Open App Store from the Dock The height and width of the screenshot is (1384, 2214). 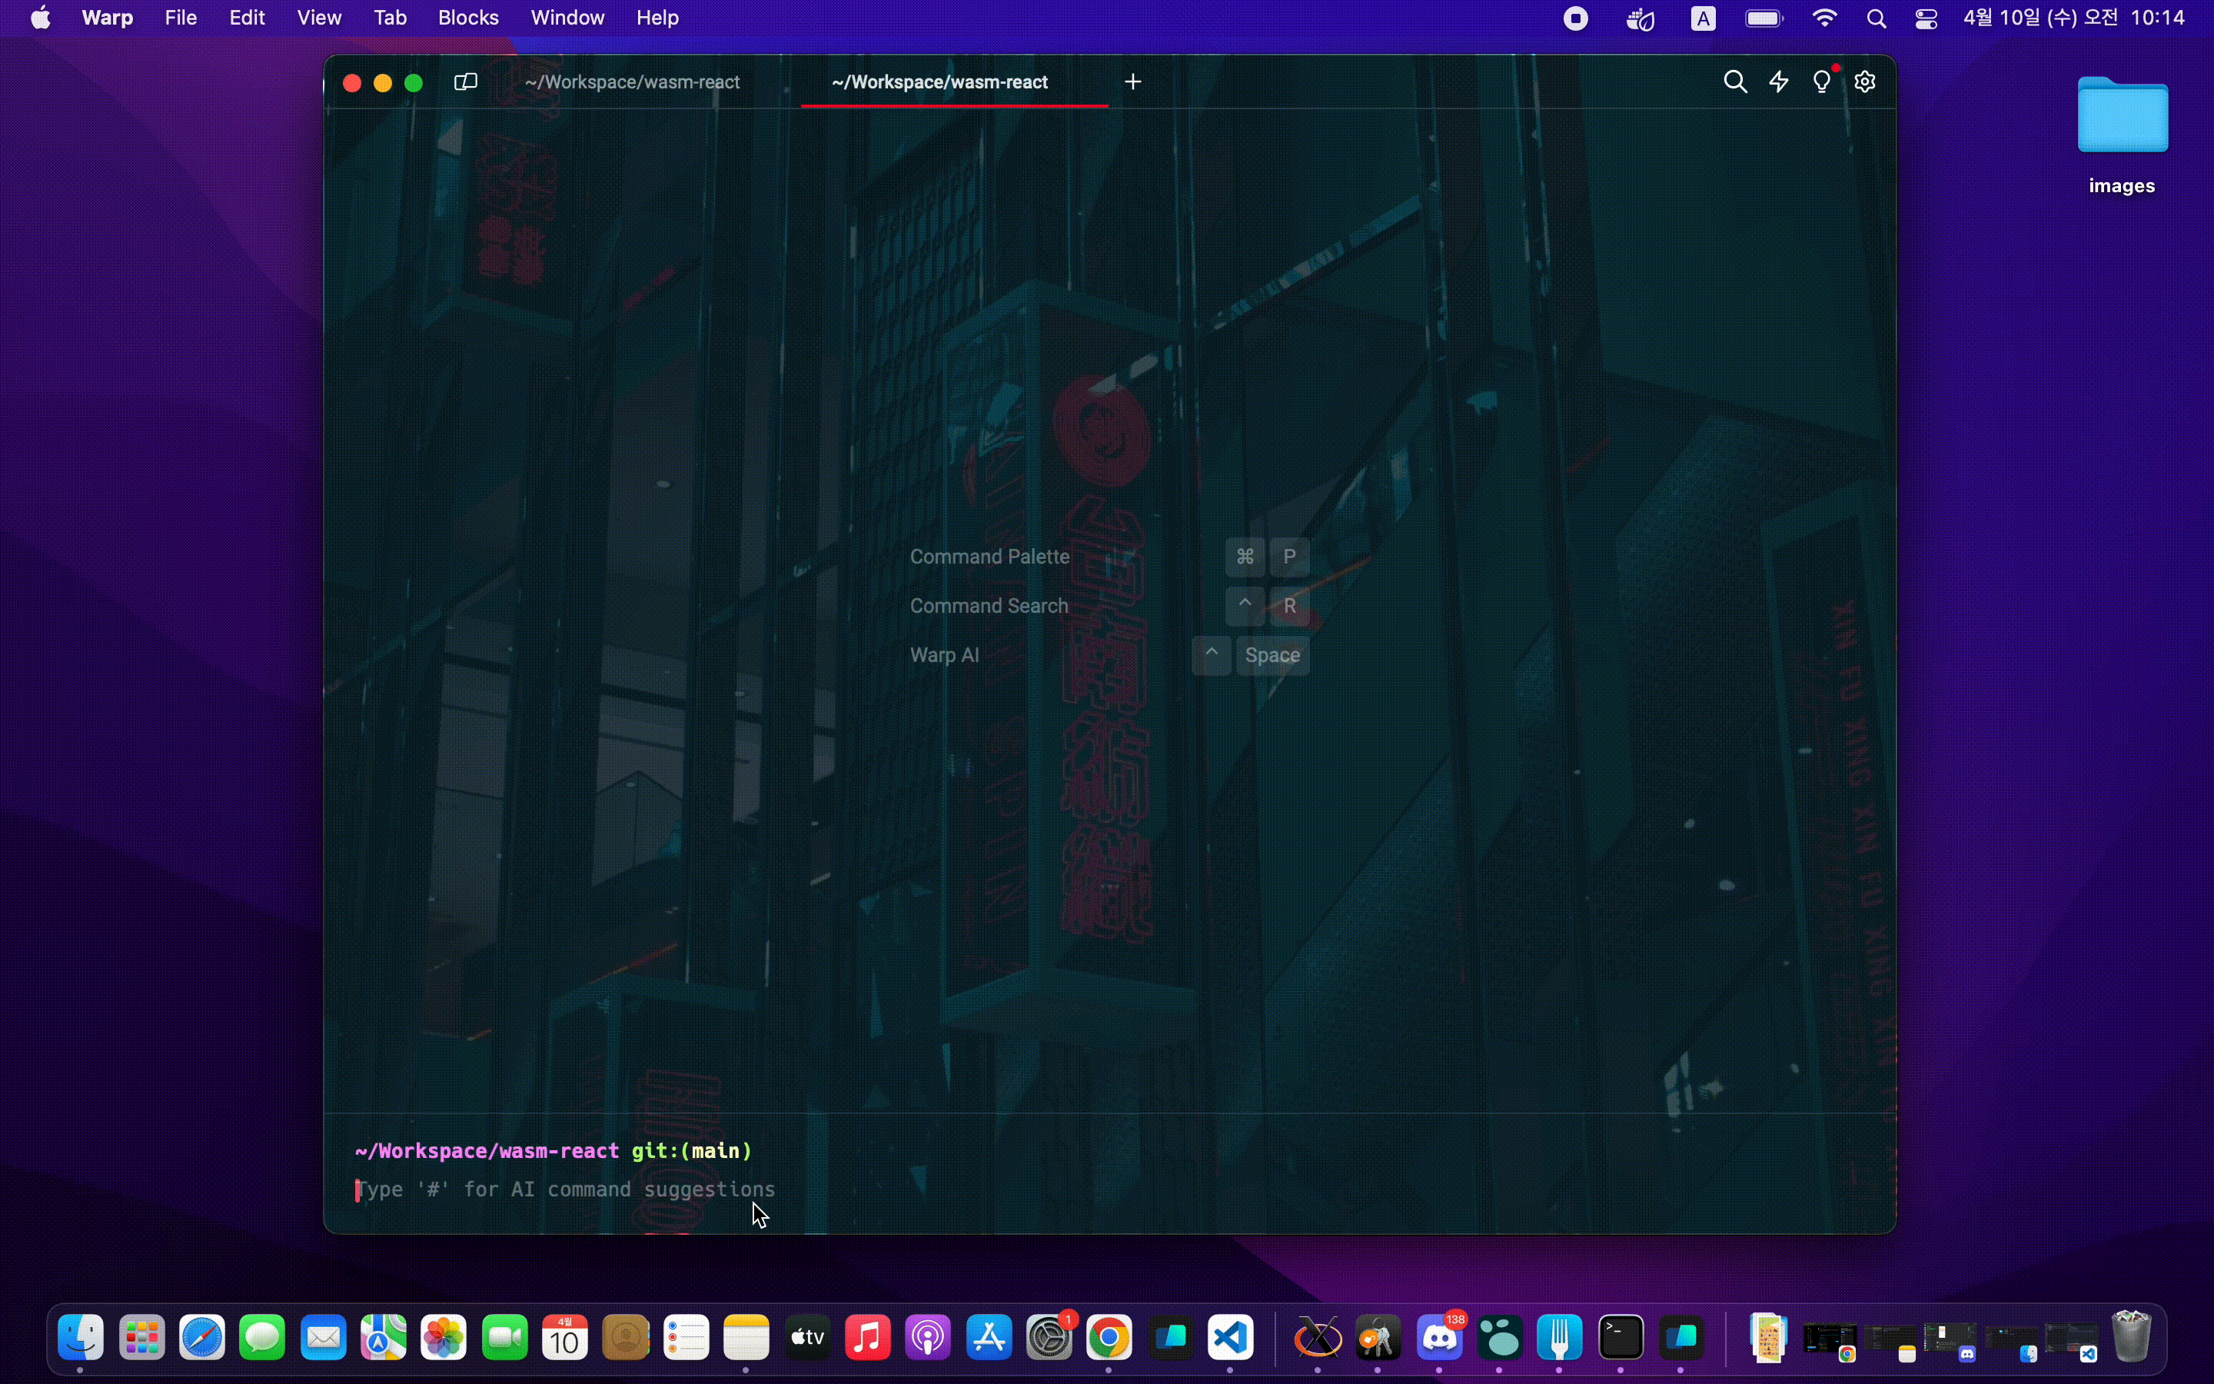989,1338
